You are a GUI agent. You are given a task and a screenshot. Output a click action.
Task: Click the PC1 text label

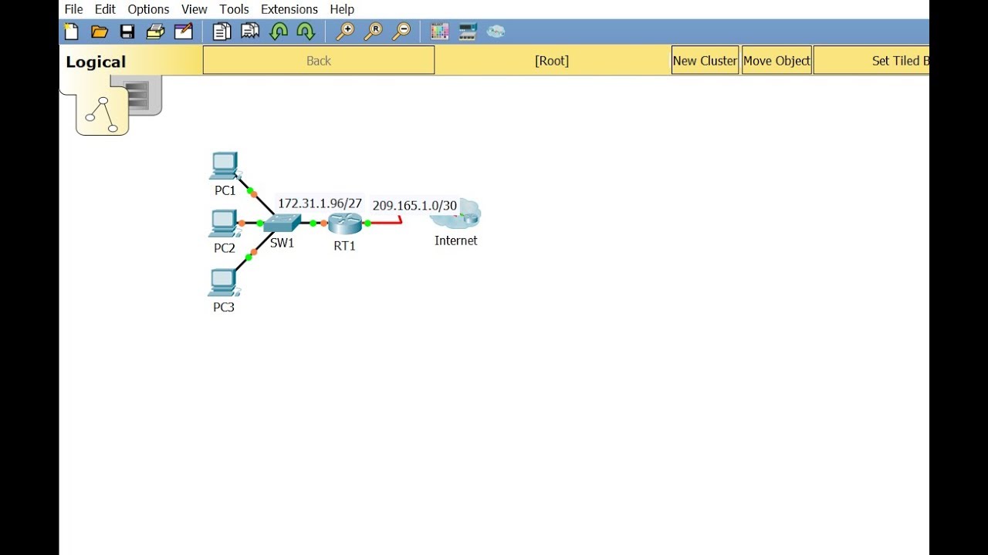coord(225,190)
